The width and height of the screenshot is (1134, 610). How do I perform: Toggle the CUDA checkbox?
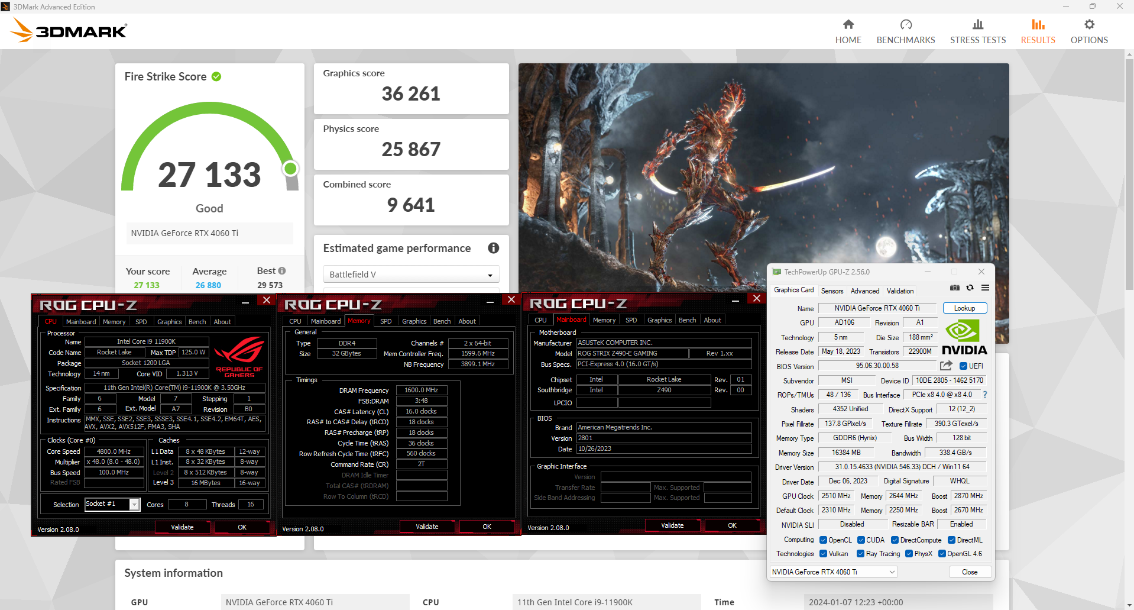pyautogui.click(x=861, y=540)
